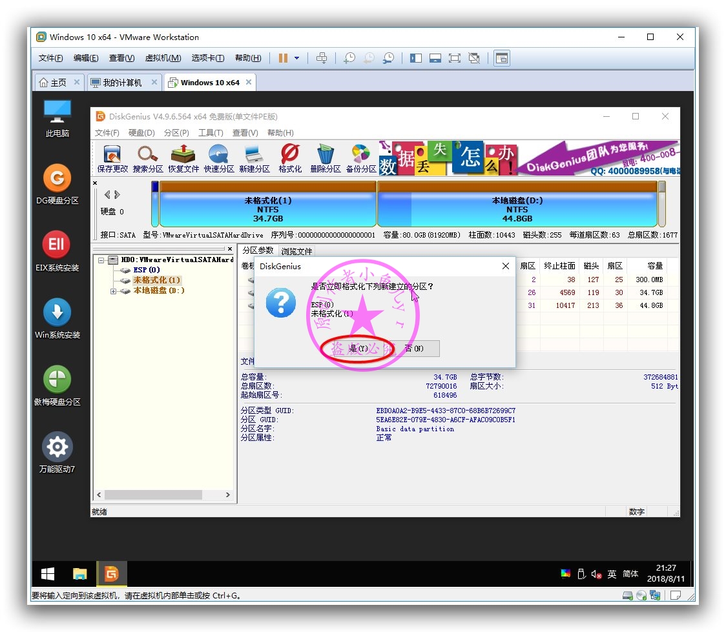Click the Backup Partition (备份分区) icon
This screenshot has height=632, width=726.
361,158
